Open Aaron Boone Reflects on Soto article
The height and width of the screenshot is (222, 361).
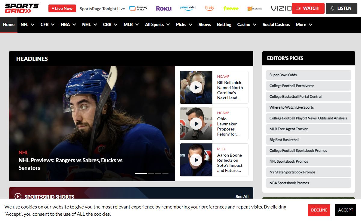[230, 163]
